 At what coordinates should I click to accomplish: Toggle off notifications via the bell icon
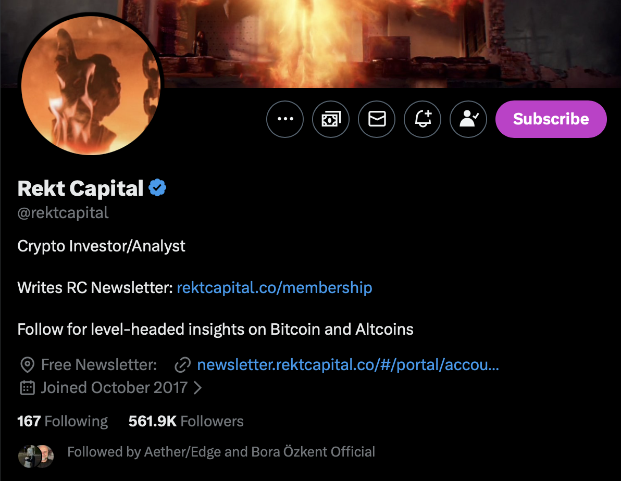click(423, 119)
